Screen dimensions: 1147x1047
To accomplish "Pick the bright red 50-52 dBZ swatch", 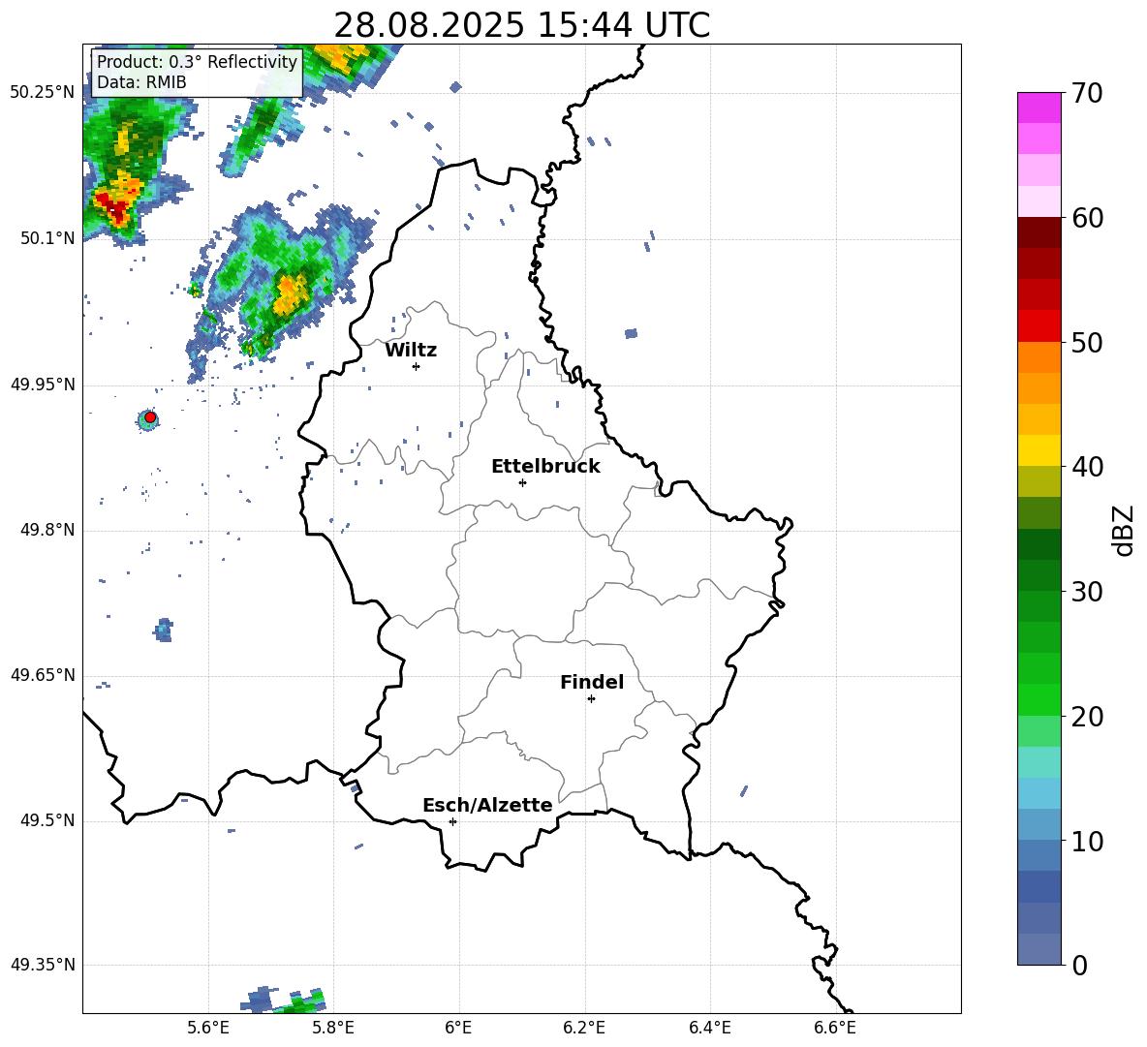I will tap(1038, 326).
